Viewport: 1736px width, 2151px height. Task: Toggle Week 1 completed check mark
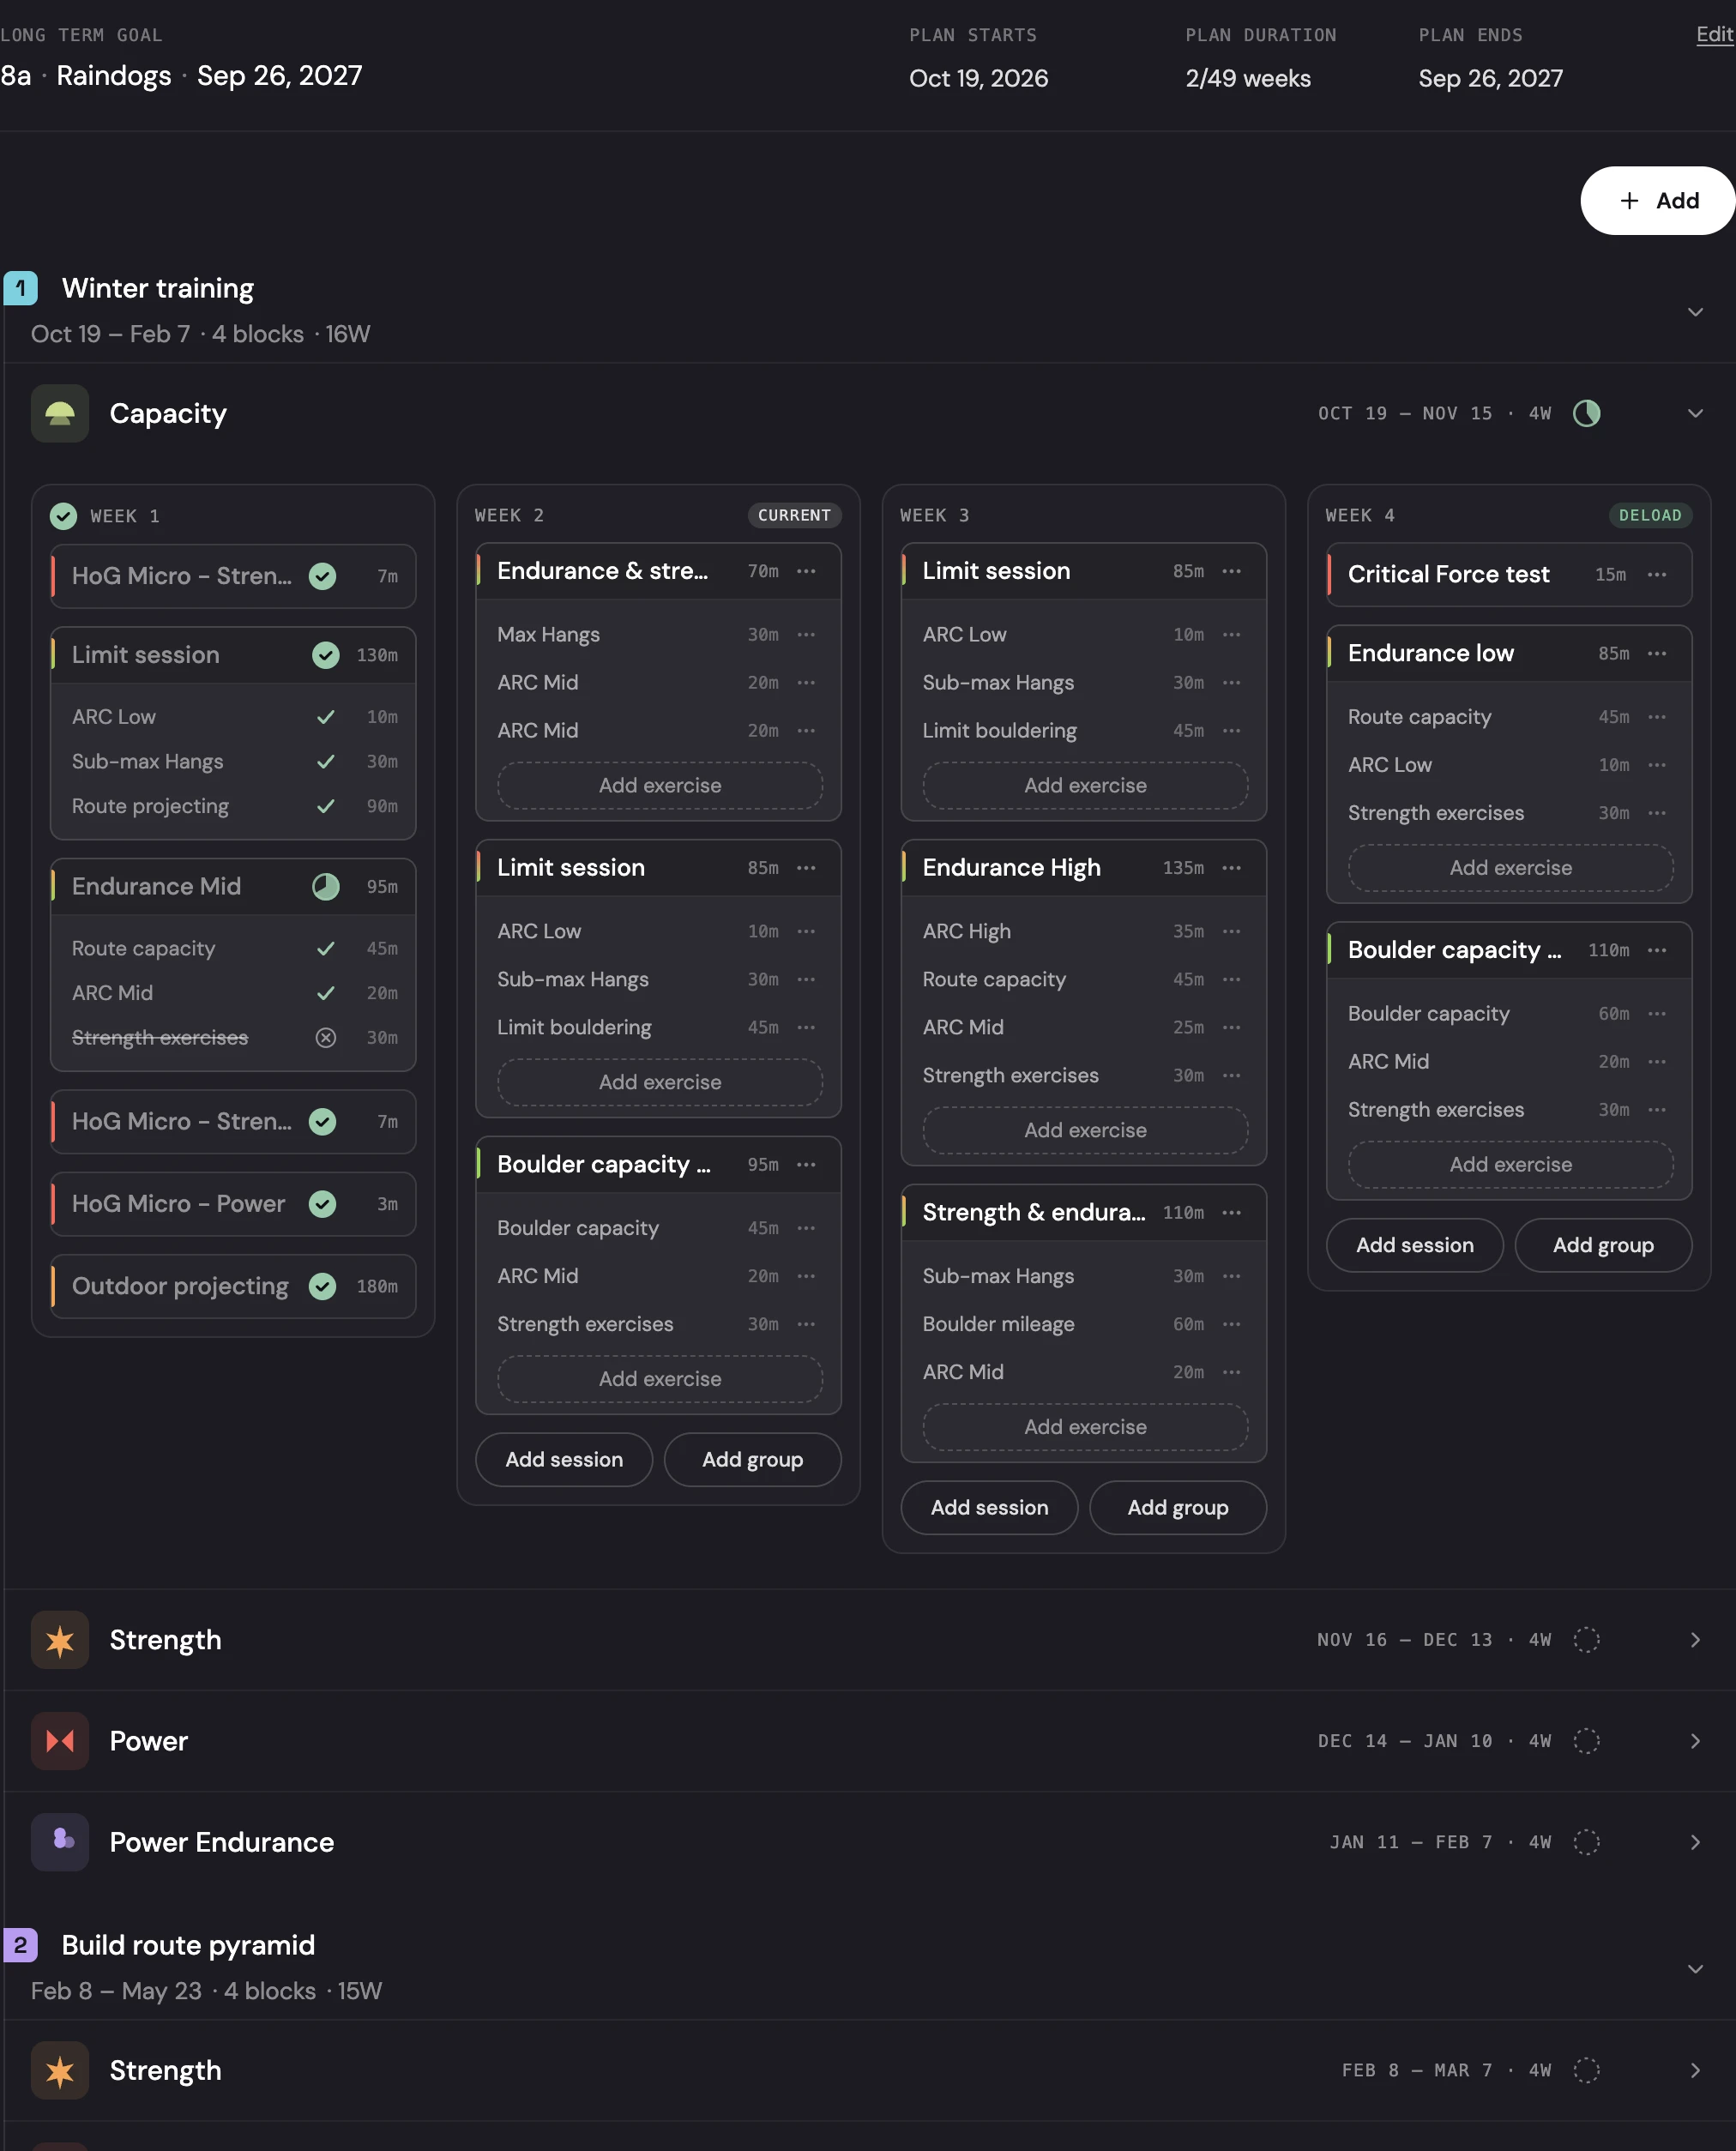pos(63,516)
